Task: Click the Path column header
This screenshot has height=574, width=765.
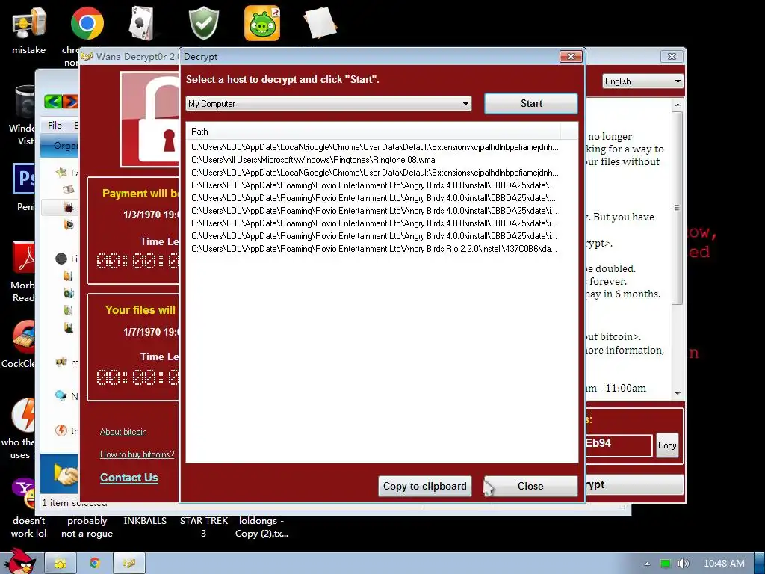Action: point(374,132)
